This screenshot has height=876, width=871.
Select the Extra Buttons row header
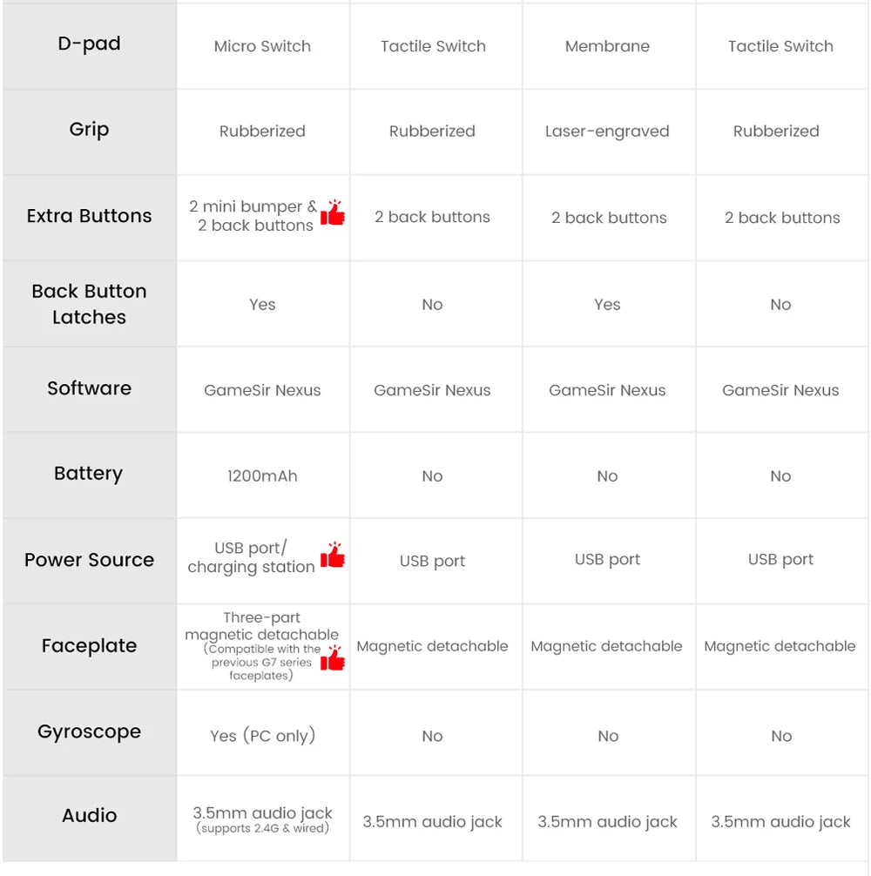coord(89,216)
